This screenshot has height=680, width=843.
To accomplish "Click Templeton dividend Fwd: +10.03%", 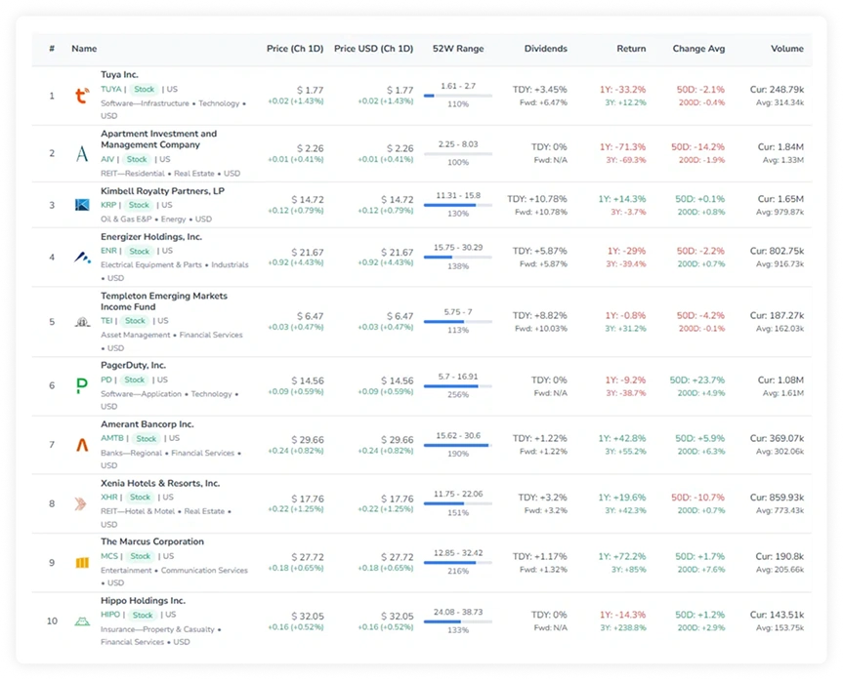I will (x=541, y=328).
